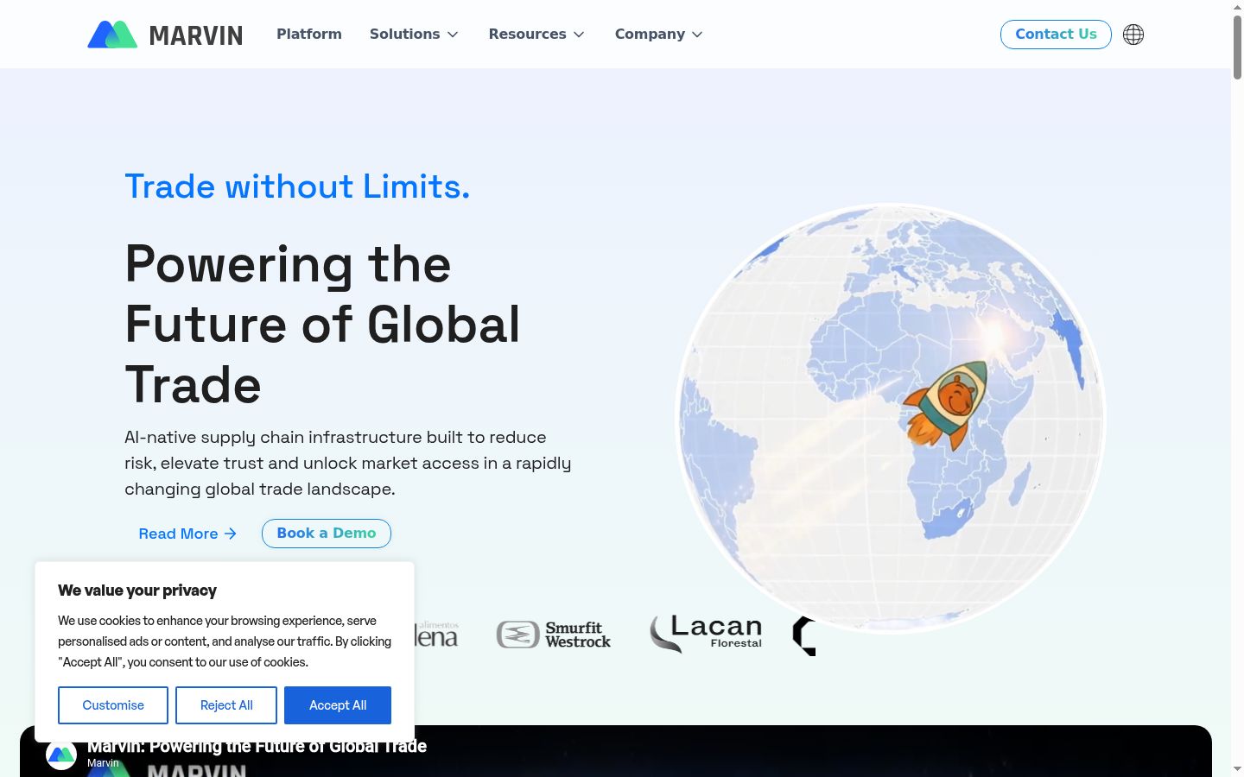Click the video title Marvin: Powering the Future
Viewport: 1244px width, 777px height.
coord(257,746)
